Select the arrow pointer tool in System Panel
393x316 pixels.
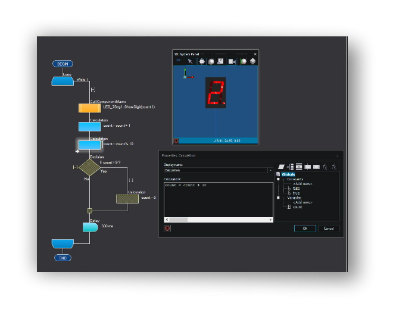coord(190,61)
